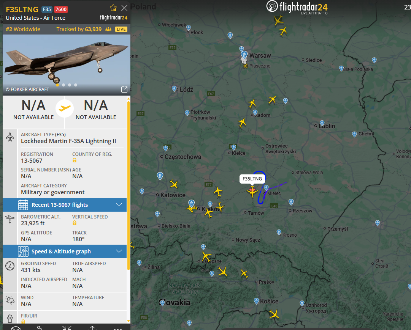
Task: Open the photo in external link icon
Action: (124, 90)
